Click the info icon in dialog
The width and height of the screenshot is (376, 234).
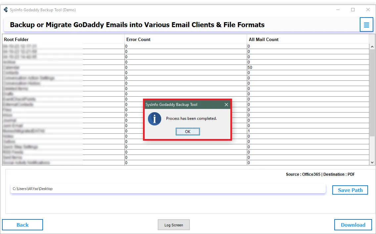point(155,119)
